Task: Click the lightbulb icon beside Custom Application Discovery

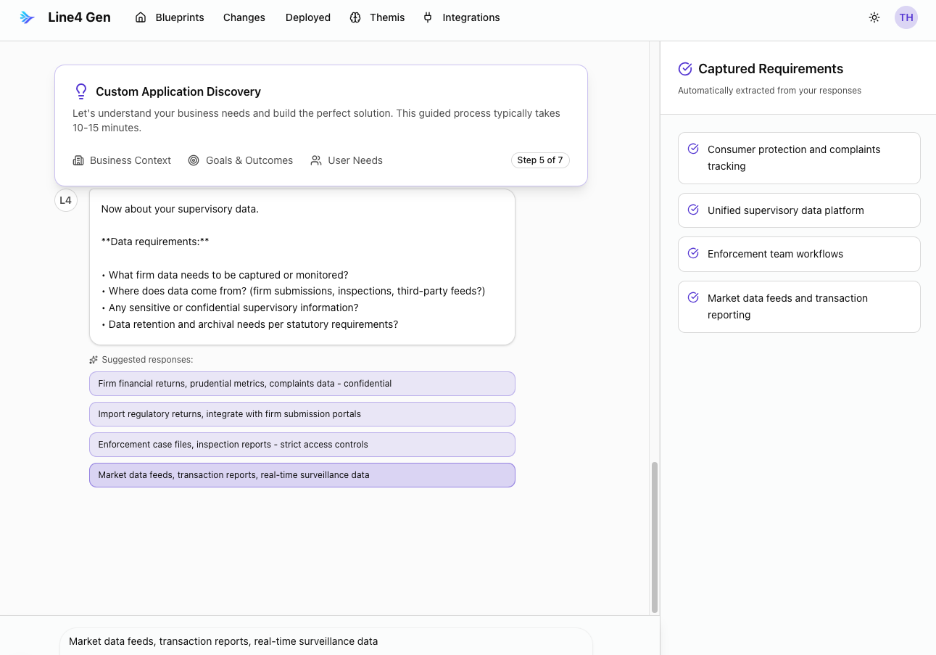Action: (x=81, y=91)
